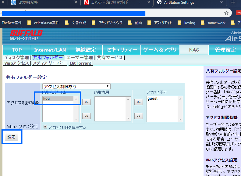Click the BUFFALO logo in the page header
The height and width of the screenshot is (176, 241).
(x=26, y=33)
